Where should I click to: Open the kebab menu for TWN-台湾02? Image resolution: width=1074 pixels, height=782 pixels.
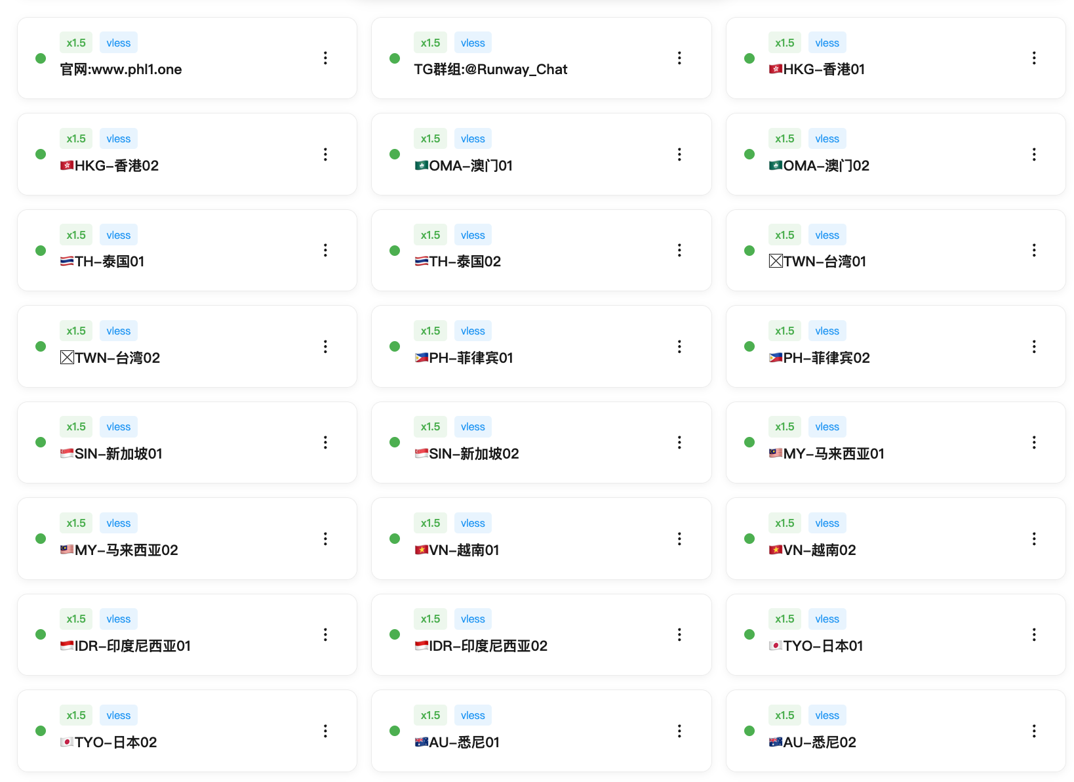click(x=325, y=346)
